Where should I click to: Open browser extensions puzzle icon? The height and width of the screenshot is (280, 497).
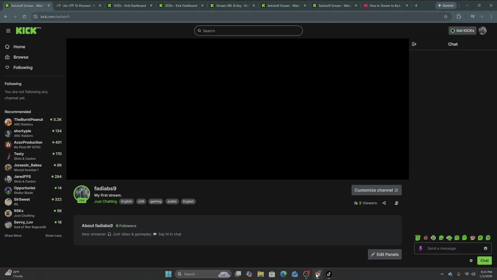point(459,17)
